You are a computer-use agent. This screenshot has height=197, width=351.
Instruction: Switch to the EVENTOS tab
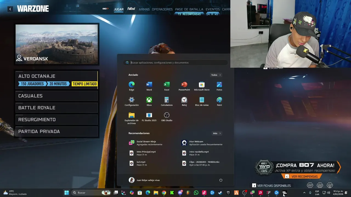point(213,9)
